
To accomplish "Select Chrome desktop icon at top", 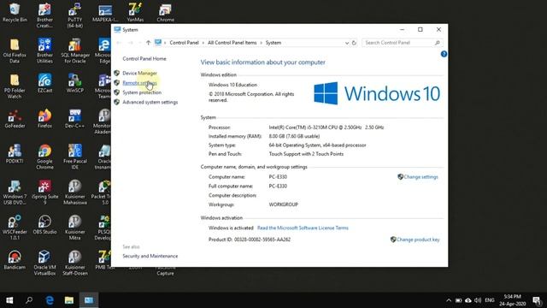I will click(x=165, y=13).
